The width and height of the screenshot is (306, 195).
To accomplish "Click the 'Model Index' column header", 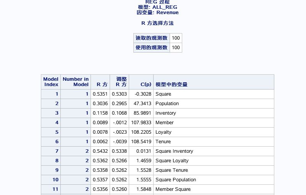I will pyautogui.click(x=51, y=82).
